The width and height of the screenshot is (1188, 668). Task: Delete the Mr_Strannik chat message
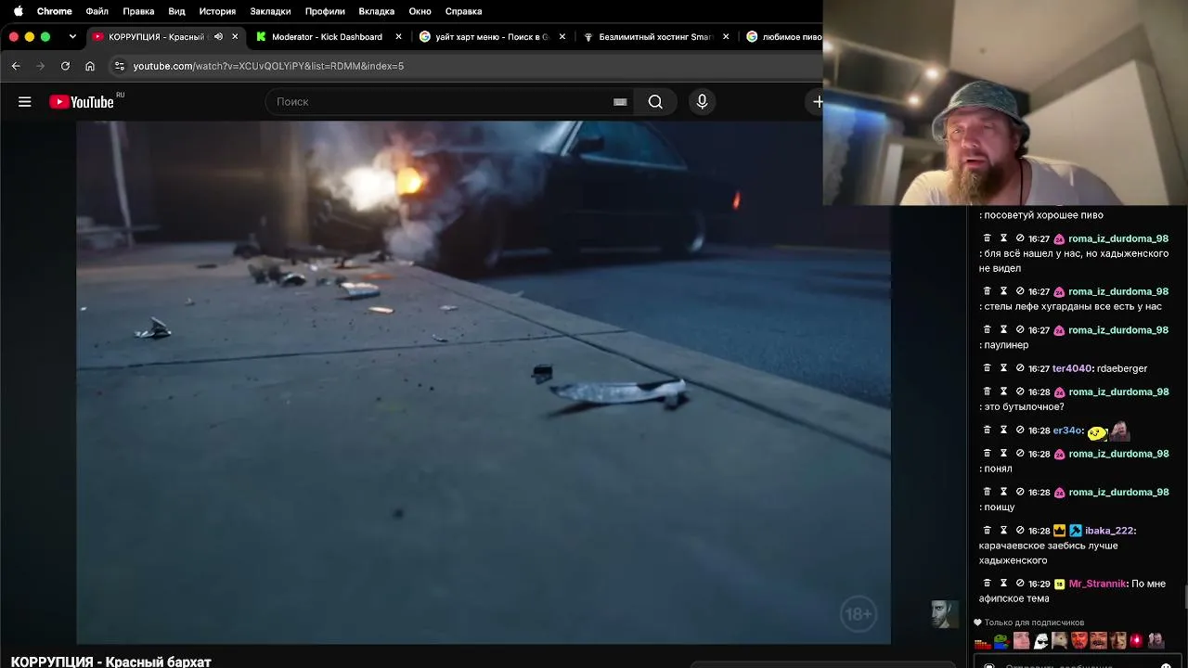(988, 584)
